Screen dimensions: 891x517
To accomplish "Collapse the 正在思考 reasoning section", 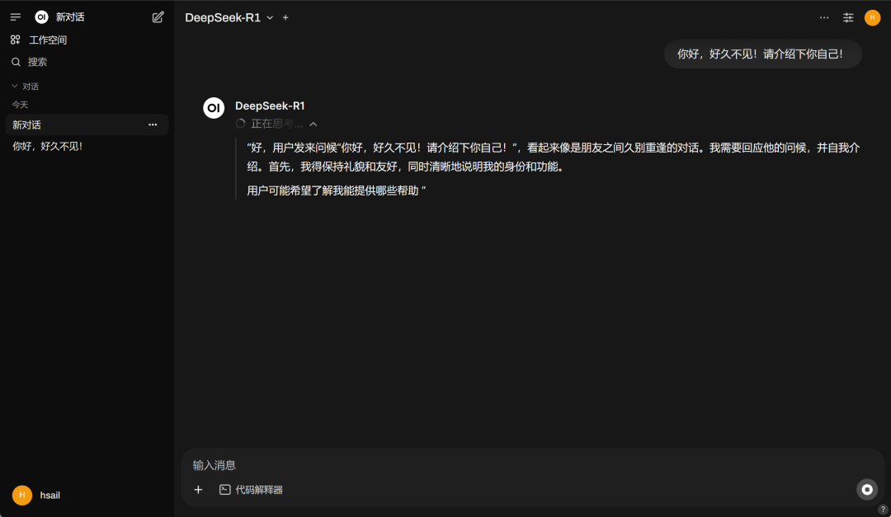I will [313, 123].
